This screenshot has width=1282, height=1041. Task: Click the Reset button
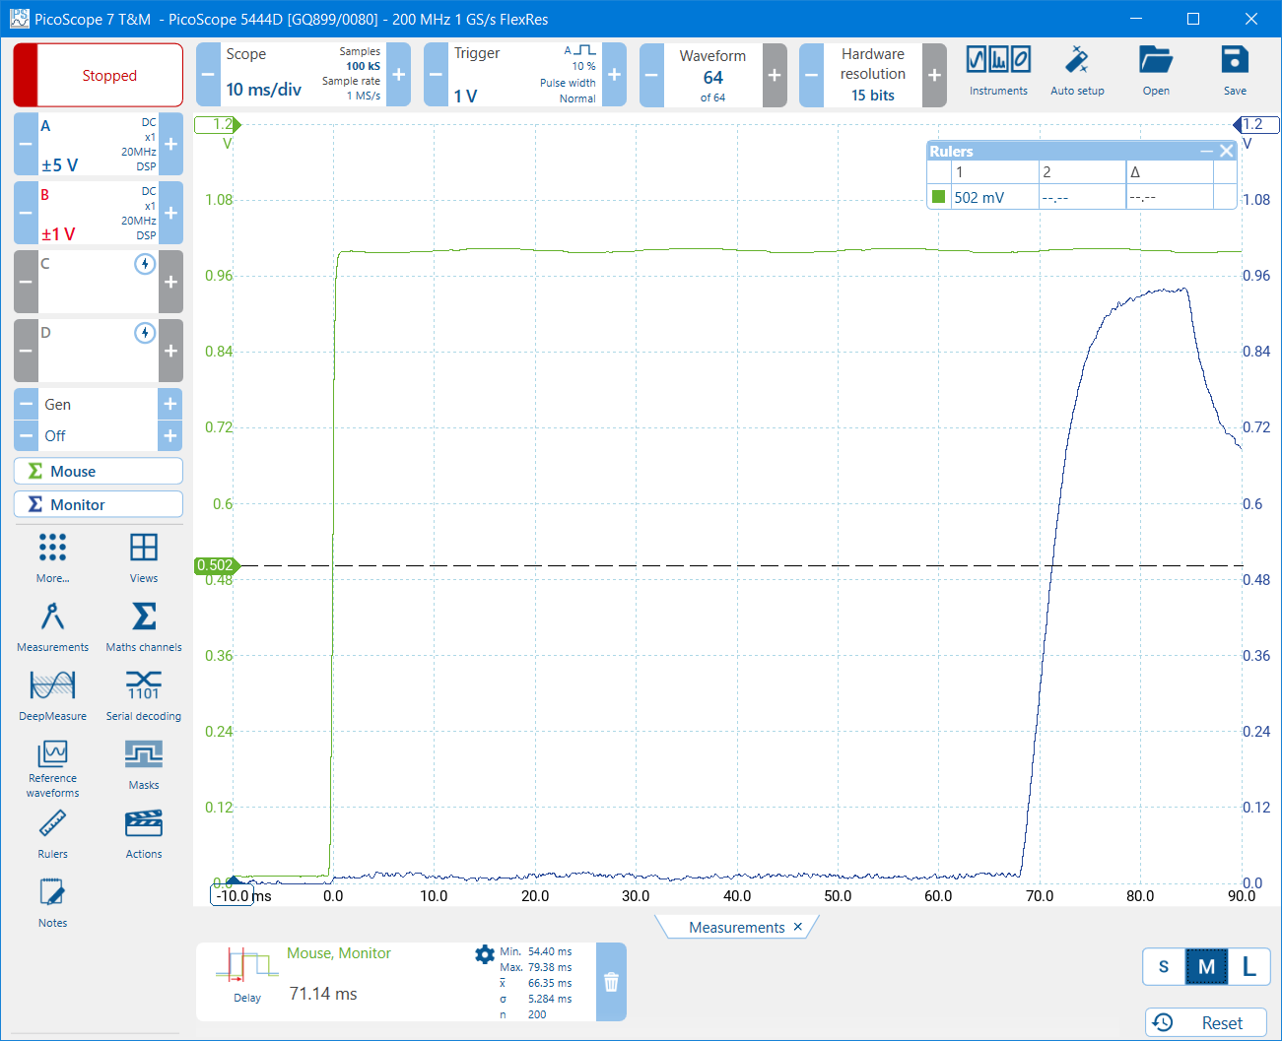(1209, 1022)
